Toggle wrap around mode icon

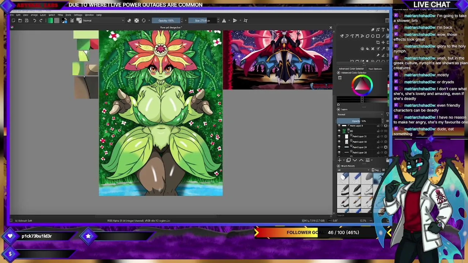click(246, 20)
